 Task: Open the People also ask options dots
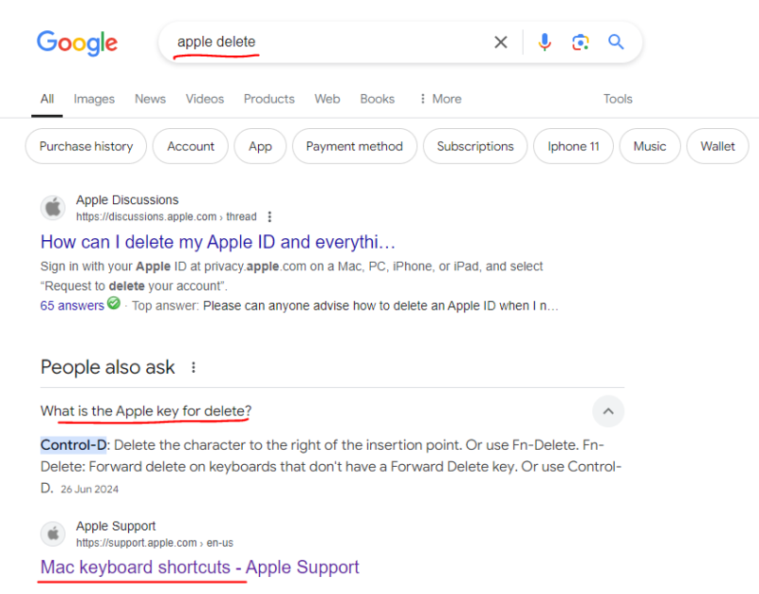click(194, 367)
